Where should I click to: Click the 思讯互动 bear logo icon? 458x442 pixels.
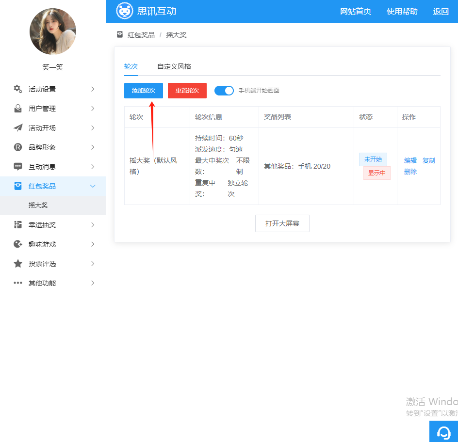(x=124, y=11)
